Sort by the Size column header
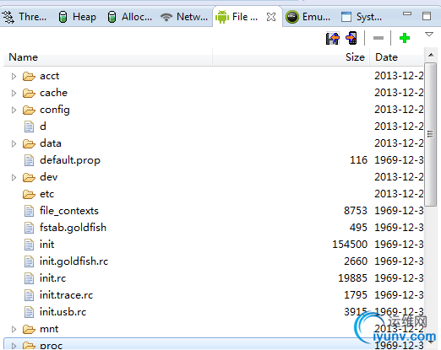 [291, 57]
